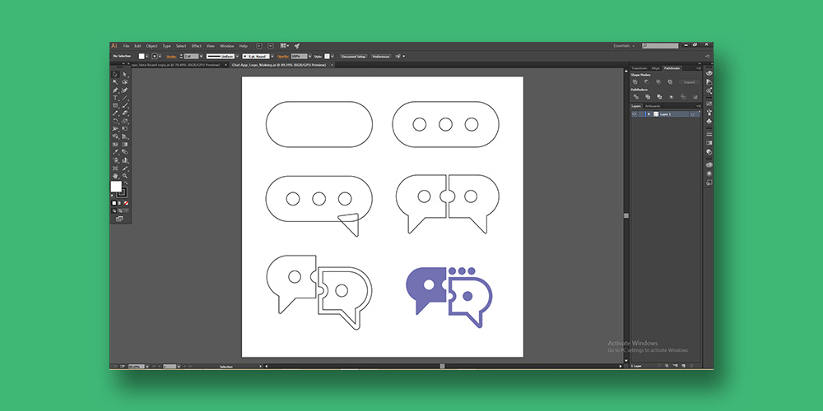This screenshot has width=823, height=411.
Task: Click the Preferences button
Action: (381, 57)
